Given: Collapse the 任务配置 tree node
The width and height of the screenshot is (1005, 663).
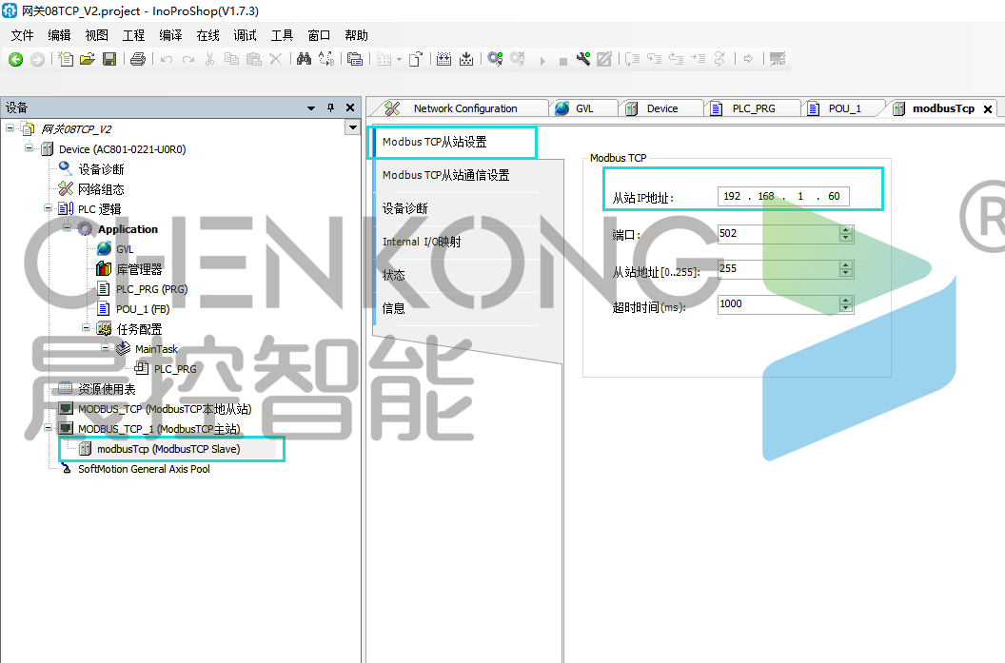Looking at the screenshot, I should pos(87,328).
